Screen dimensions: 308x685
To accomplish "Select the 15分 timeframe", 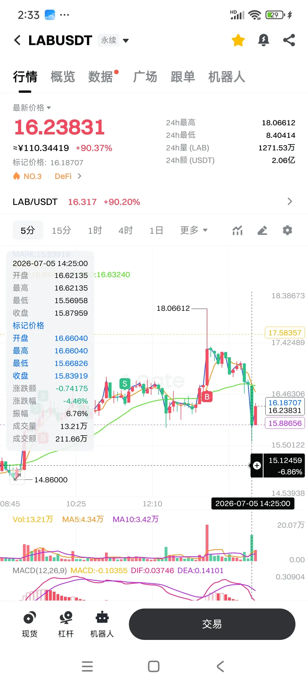I will click(61, 230).
